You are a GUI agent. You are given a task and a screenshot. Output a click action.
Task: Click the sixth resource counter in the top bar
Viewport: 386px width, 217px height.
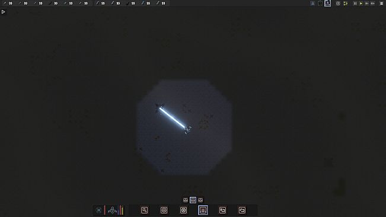83,3
